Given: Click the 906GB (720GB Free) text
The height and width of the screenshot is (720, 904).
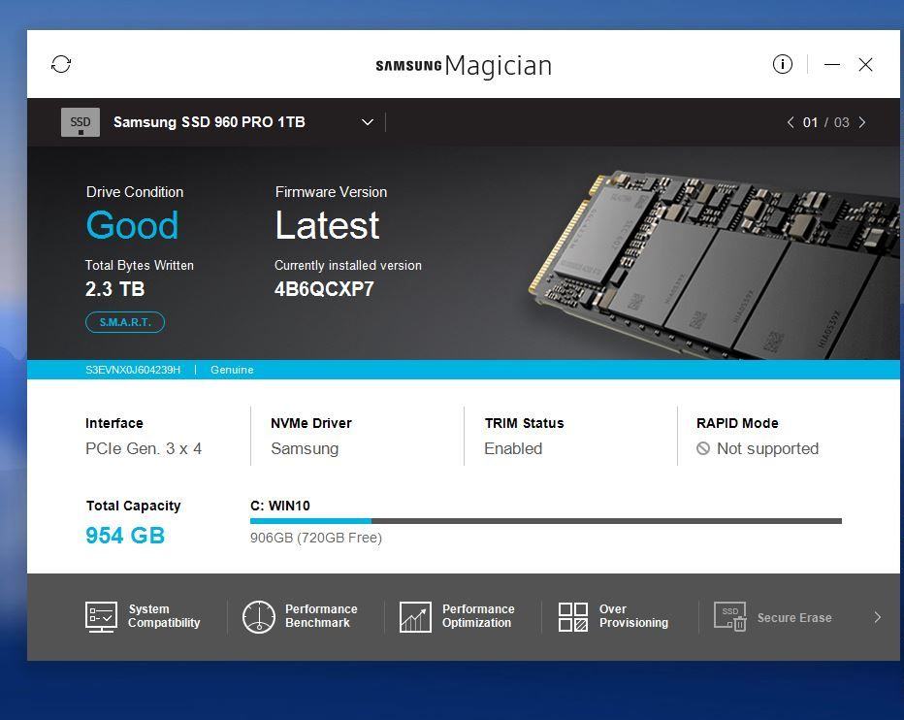Looking at the screenshot, I should point(316,538).
